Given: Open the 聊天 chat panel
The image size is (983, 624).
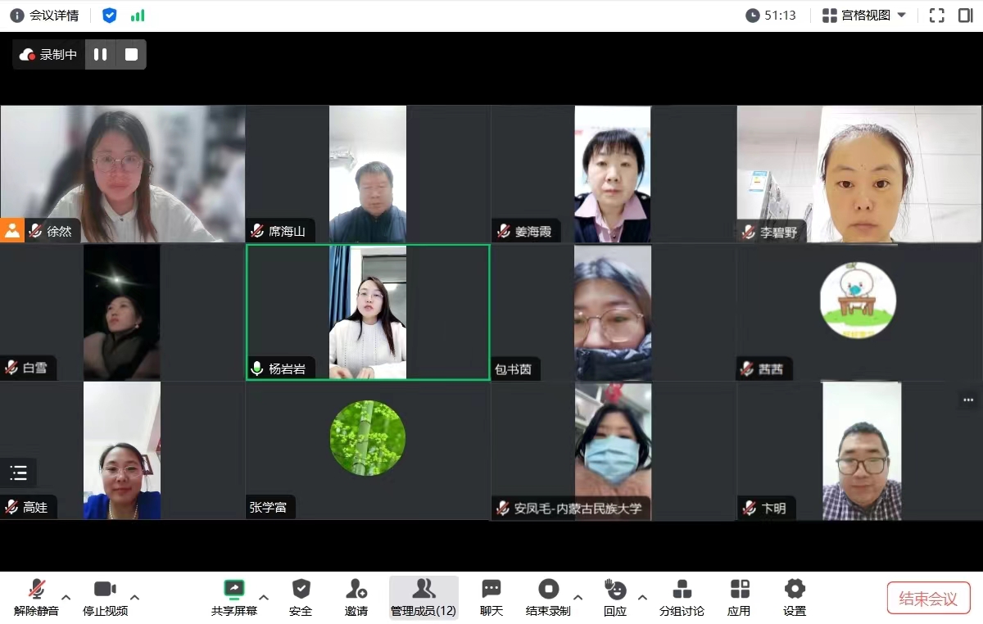Looking at the screenshot, I should pyautogui.click(x=491, y=590).
